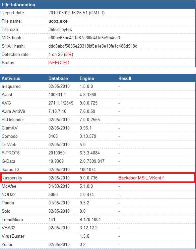
Task: Select the VirusBuster entry
Action: pyautogui.click(x=13, y=236)
